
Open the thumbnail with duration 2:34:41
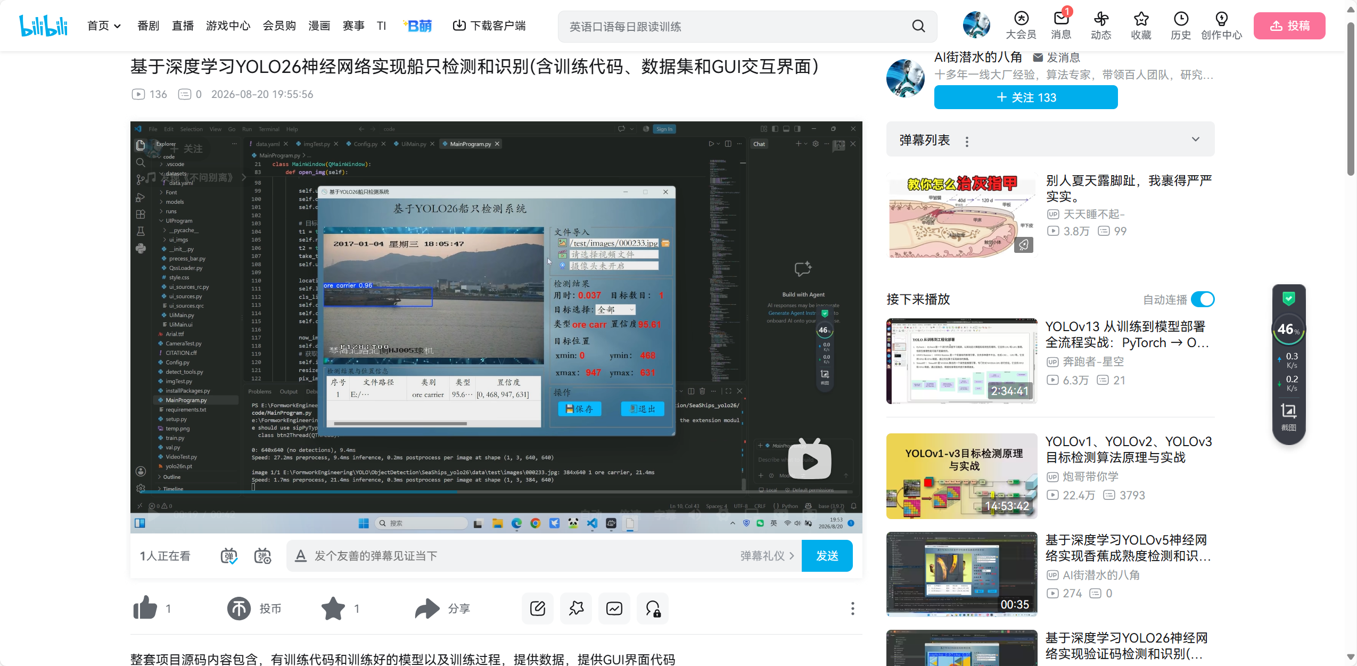pyautogui.click(x=961, y=361)
